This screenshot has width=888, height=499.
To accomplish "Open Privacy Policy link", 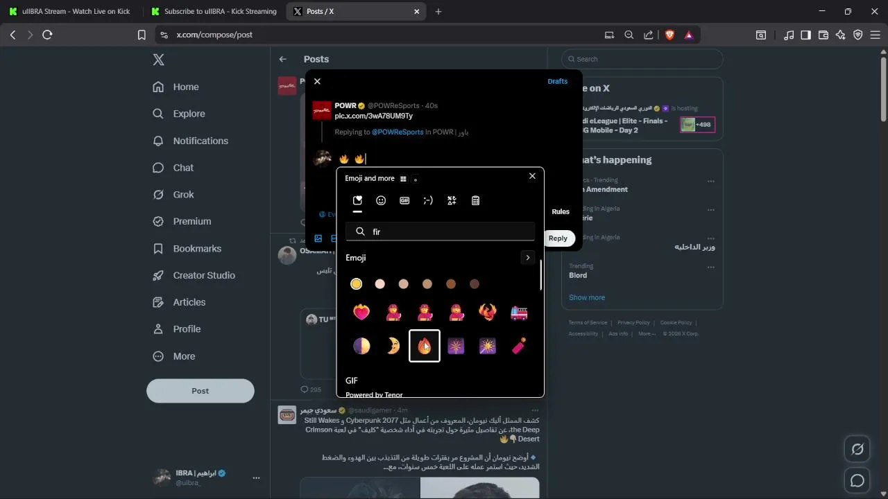I will [x=633, y=322].
